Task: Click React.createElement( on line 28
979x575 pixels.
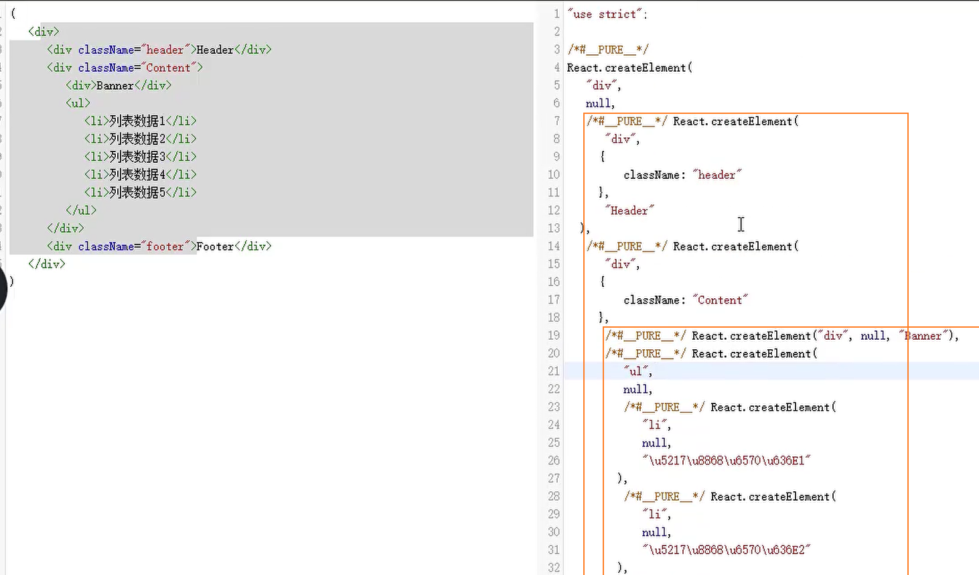Action: [x=773, y=497]
